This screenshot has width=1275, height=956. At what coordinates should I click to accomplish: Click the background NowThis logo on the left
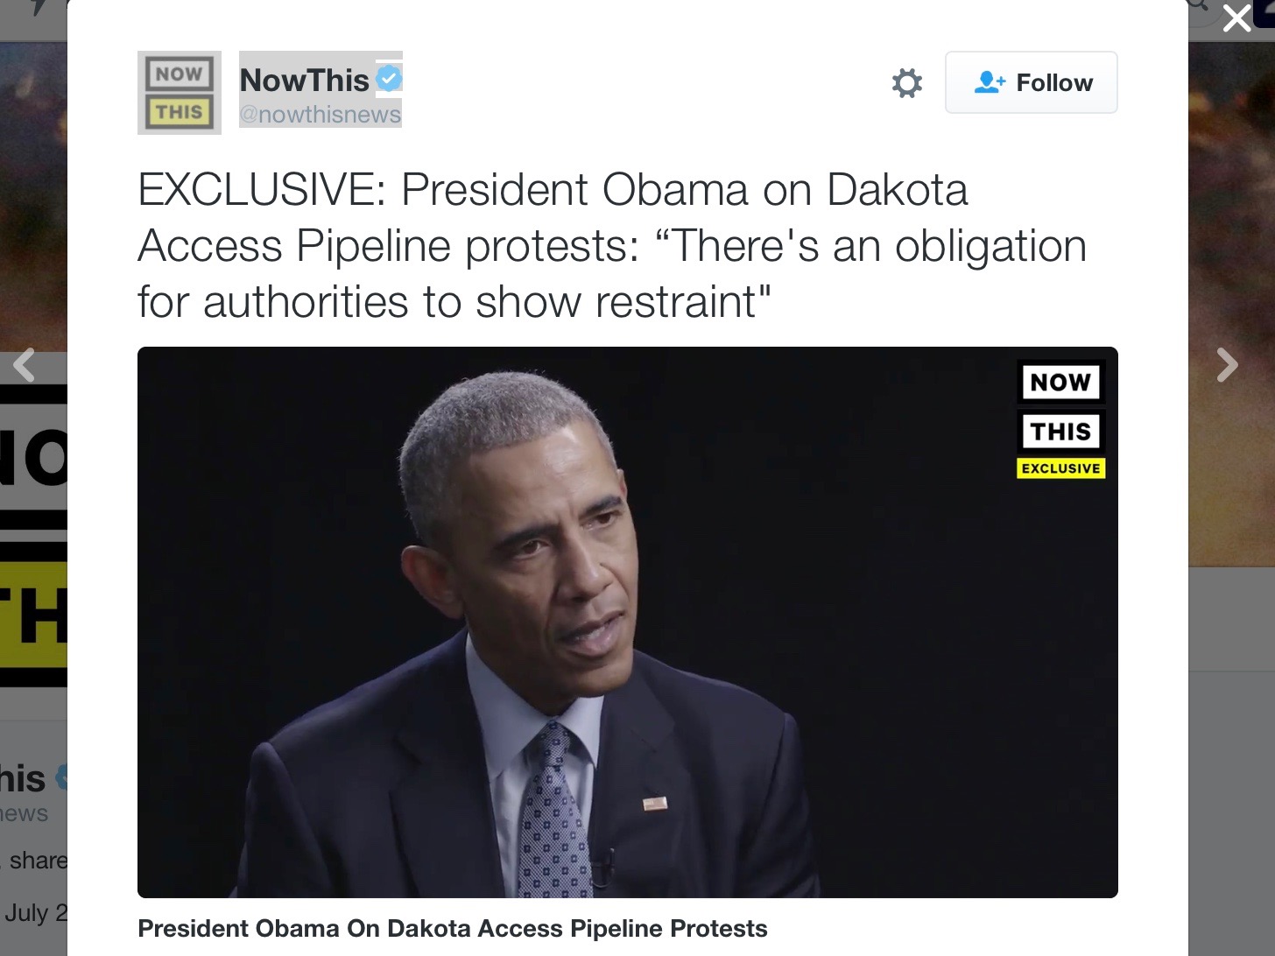coord(33,535)
